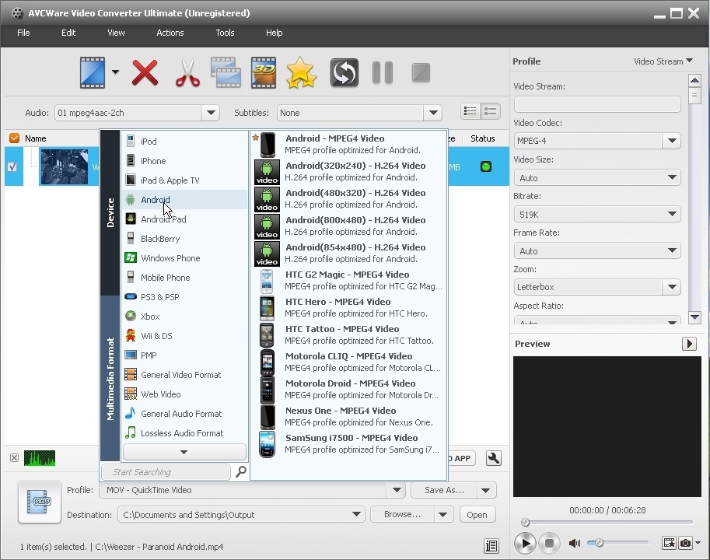Delete the selected file with red X
The height and width of the screenshot is (560, 710).
click(x=145, y=72)
